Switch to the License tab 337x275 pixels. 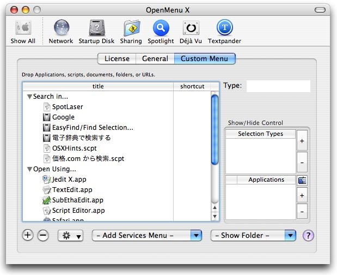(117, 58)
